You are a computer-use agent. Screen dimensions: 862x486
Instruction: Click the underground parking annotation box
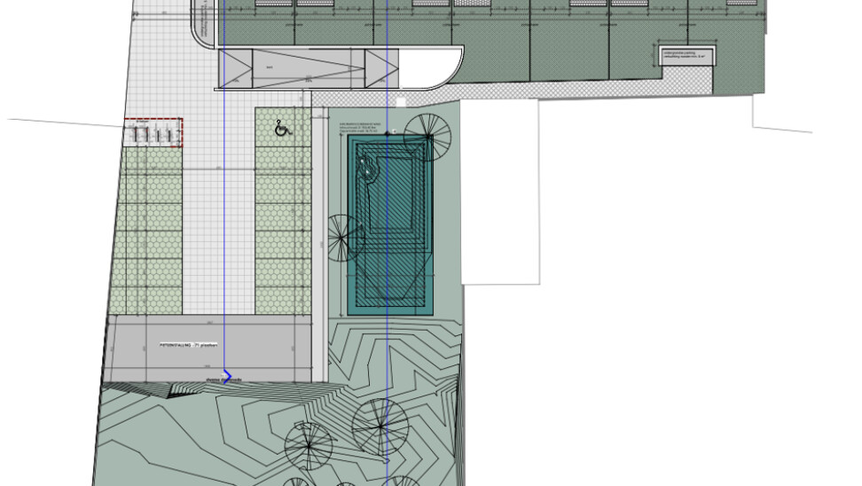coord(687,56)
